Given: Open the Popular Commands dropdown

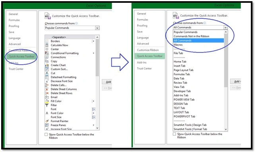Looking at the screenshot, I should (97, 28).
